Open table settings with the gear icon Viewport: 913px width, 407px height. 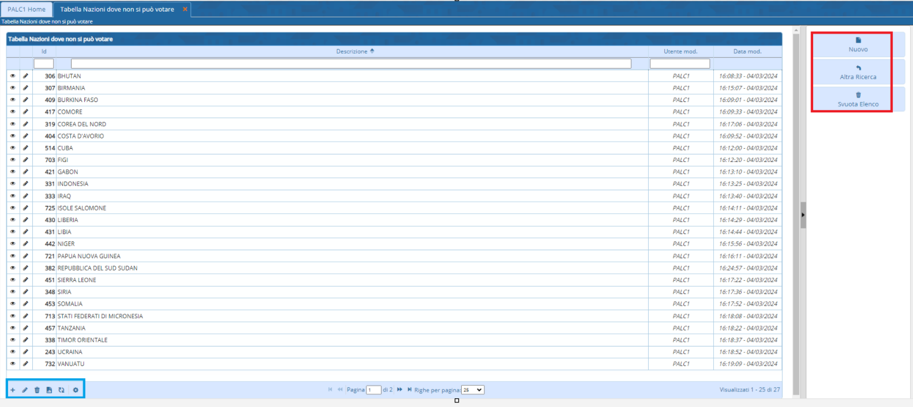[x=76, y=390]
